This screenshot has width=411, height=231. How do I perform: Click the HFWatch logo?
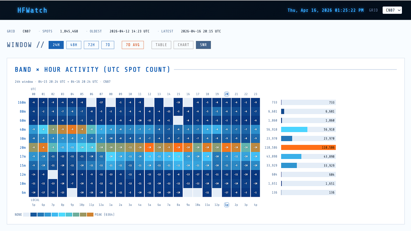[32, 10]
